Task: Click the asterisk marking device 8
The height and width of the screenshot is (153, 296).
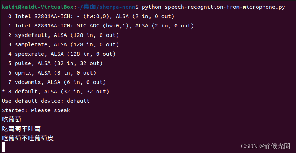Action: point(3,92)
